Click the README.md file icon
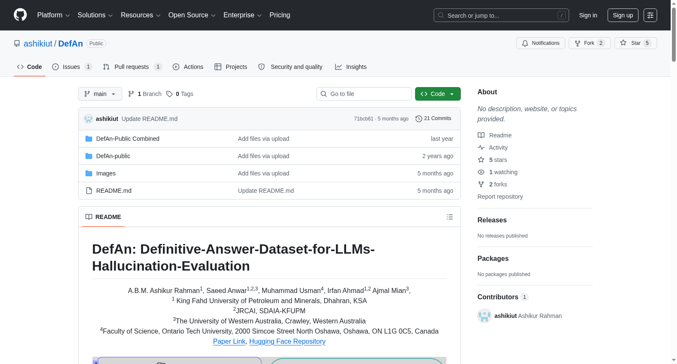Screen dimensions: 677x364 click(89, 191)
